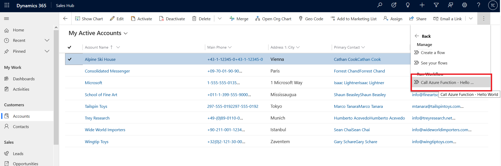Open the Wide World Importers account link
This screenshot has width=501, height=166.
click(105, 130)
